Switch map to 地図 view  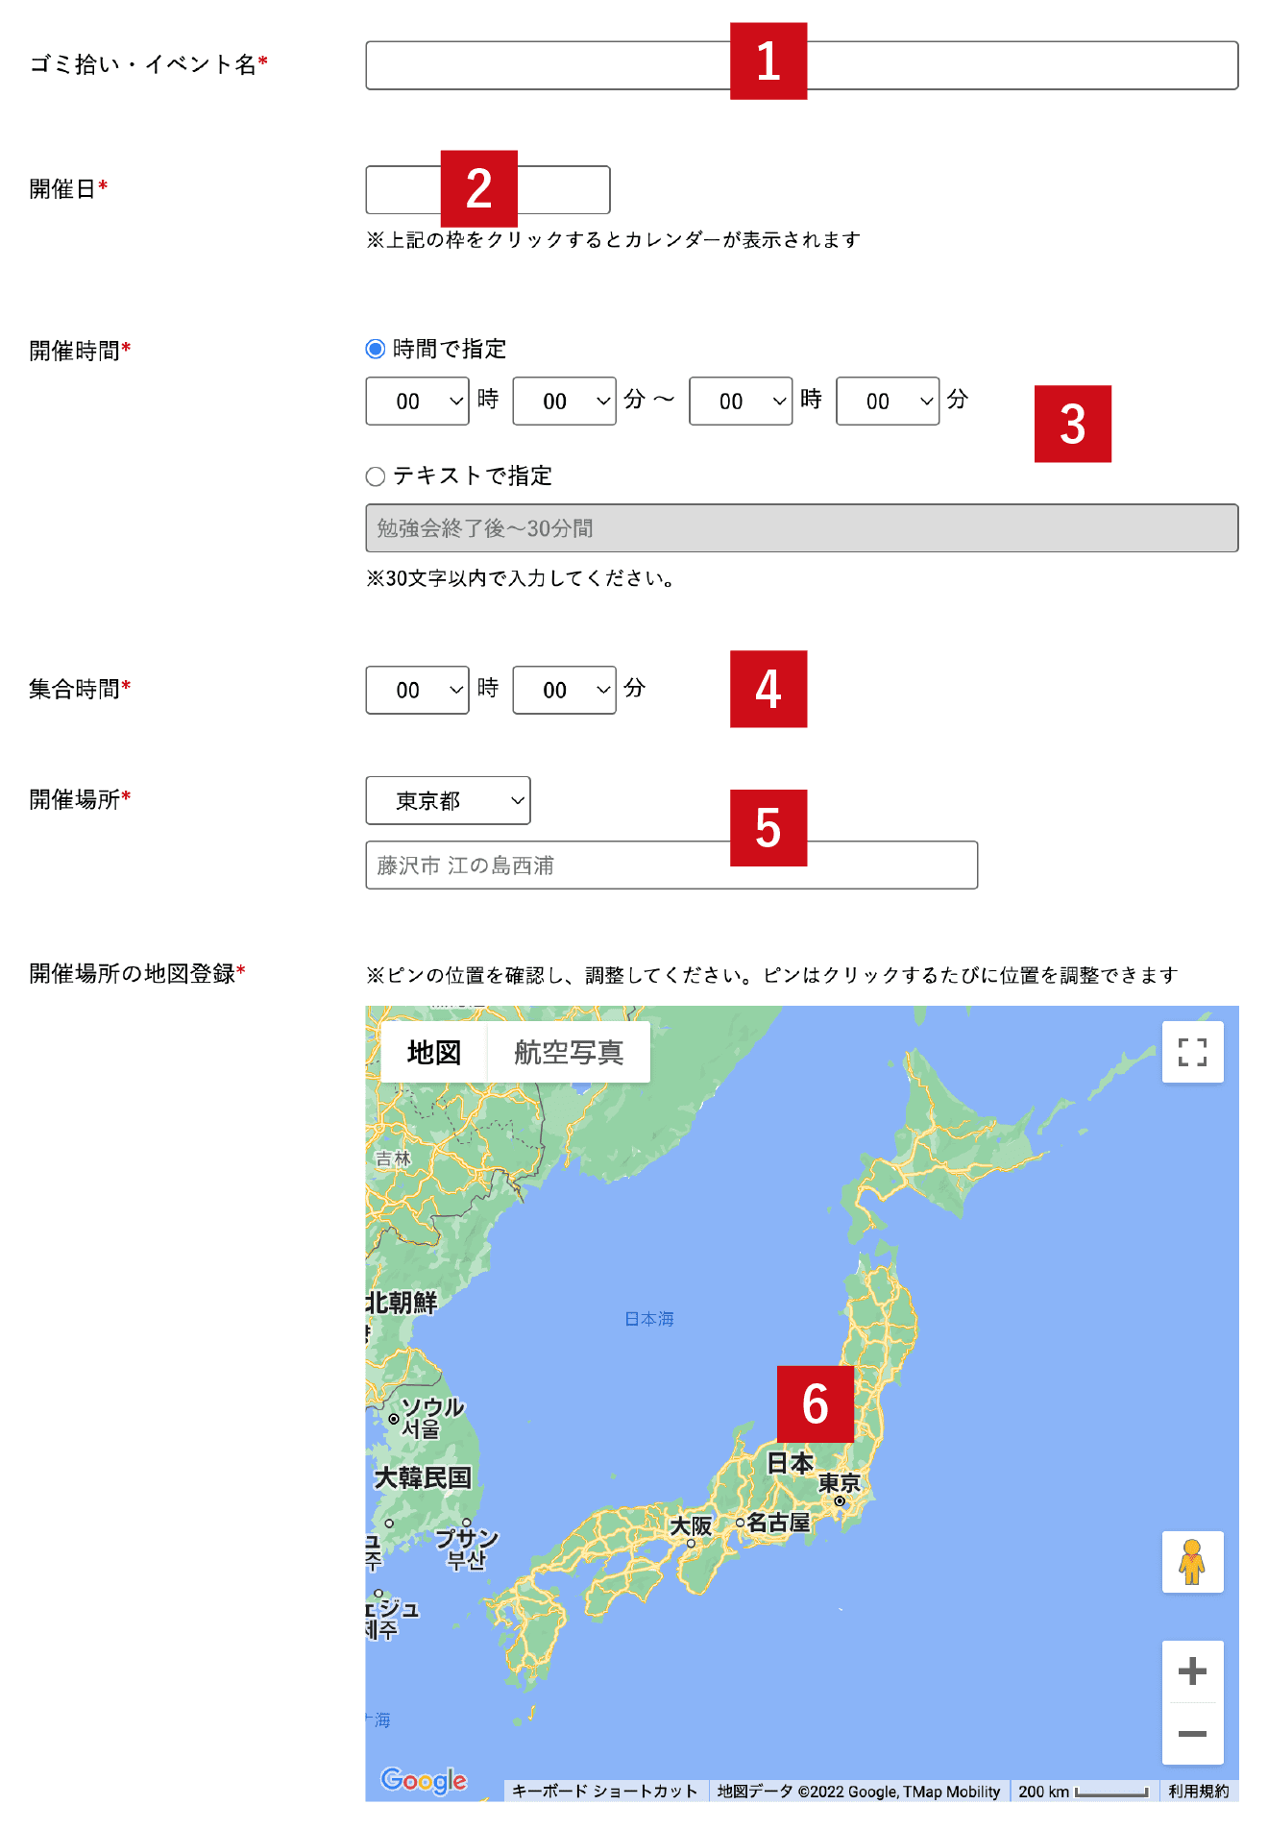[434, 1053]
